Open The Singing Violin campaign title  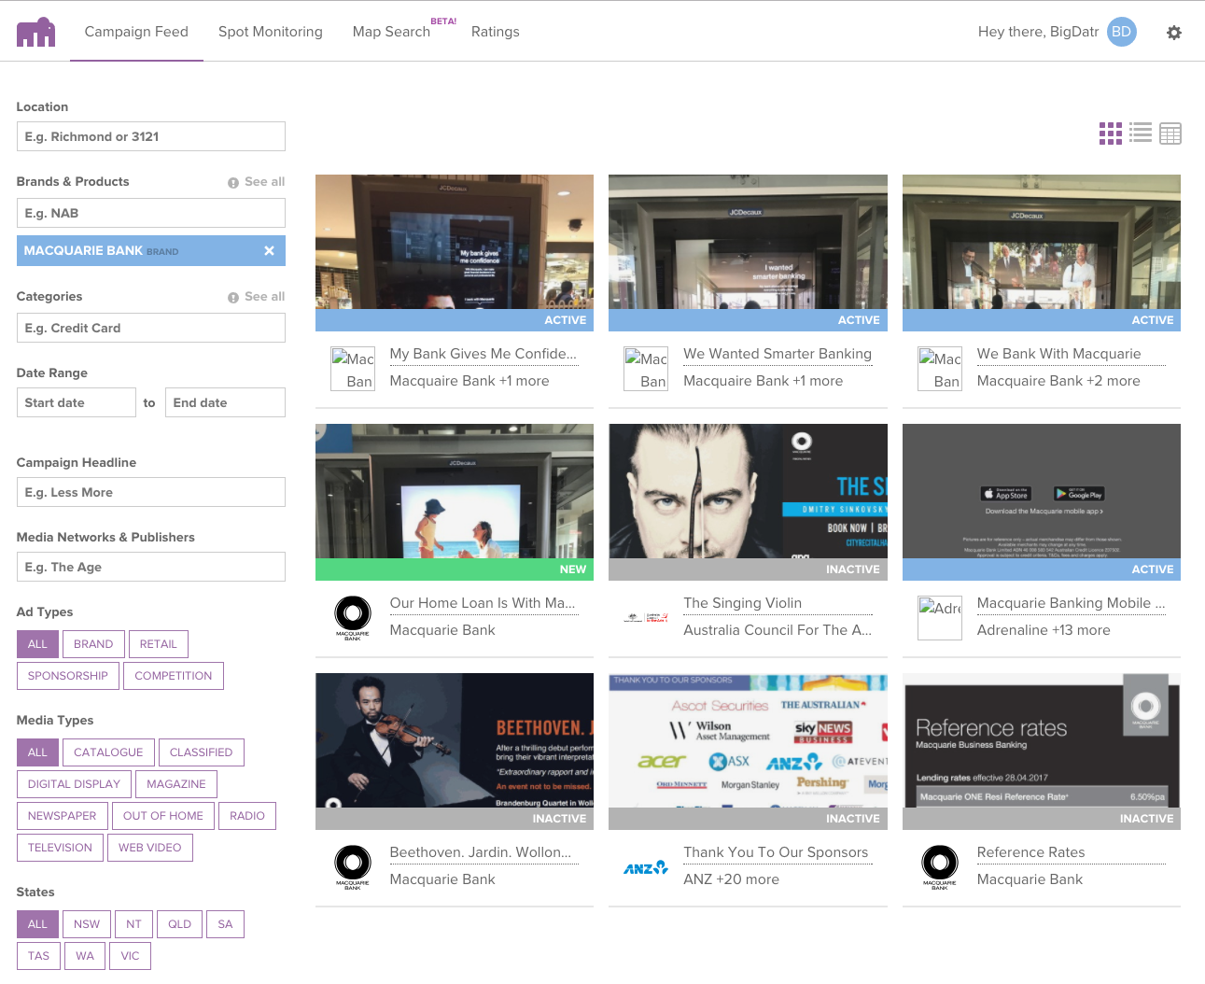(743, 603)
